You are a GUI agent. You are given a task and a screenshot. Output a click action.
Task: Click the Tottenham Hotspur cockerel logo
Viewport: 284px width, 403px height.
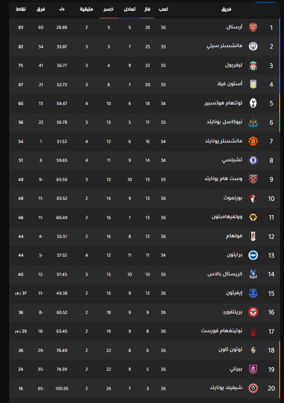(253, 104)
